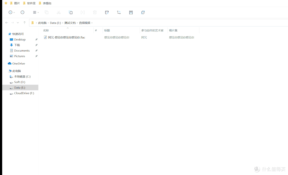Viewport: 288px width, 175px height.
Task: Sort by the 标题 column header
Action: click(x=107, y=30)
